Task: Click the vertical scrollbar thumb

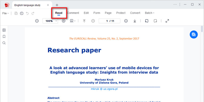Action: pos(202,29)
